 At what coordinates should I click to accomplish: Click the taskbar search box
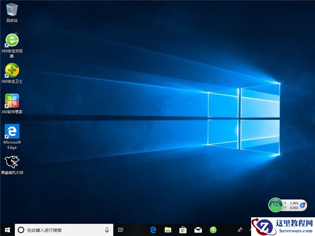coord(64,230)
